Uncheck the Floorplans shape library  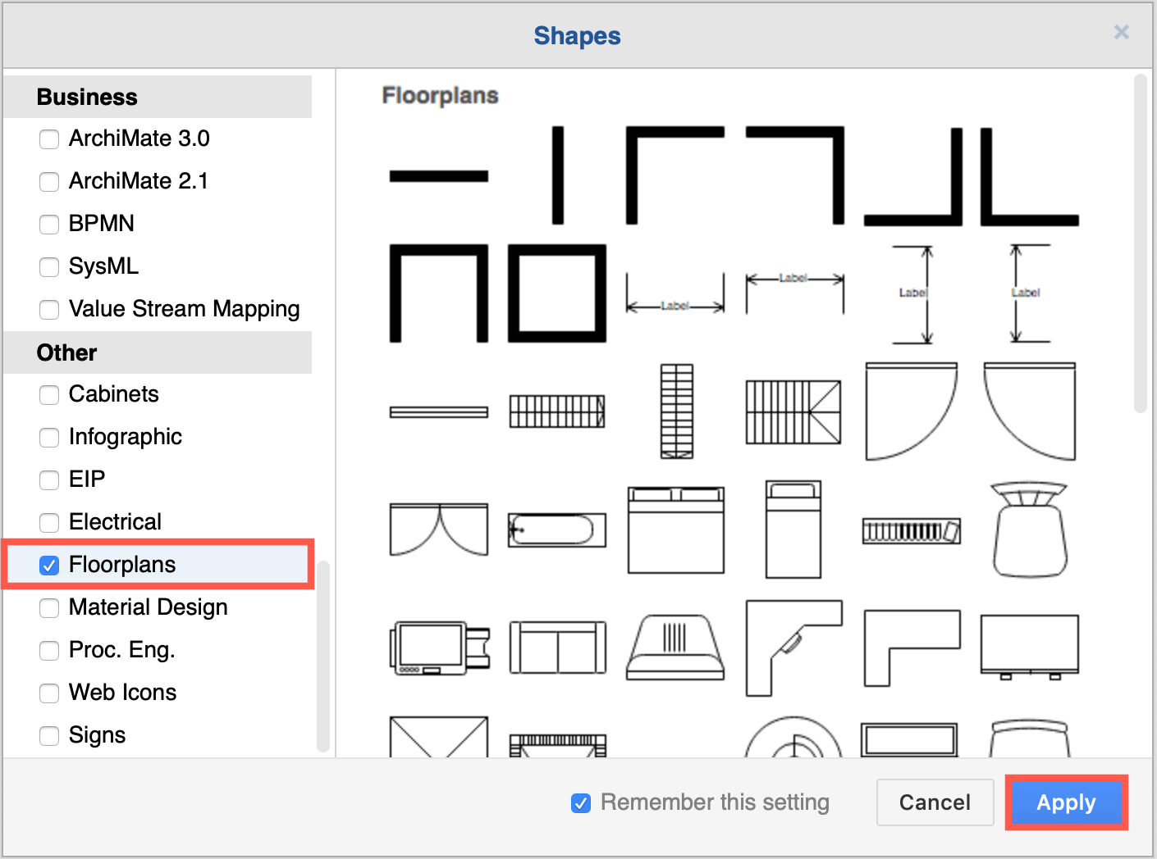point(49,566)
